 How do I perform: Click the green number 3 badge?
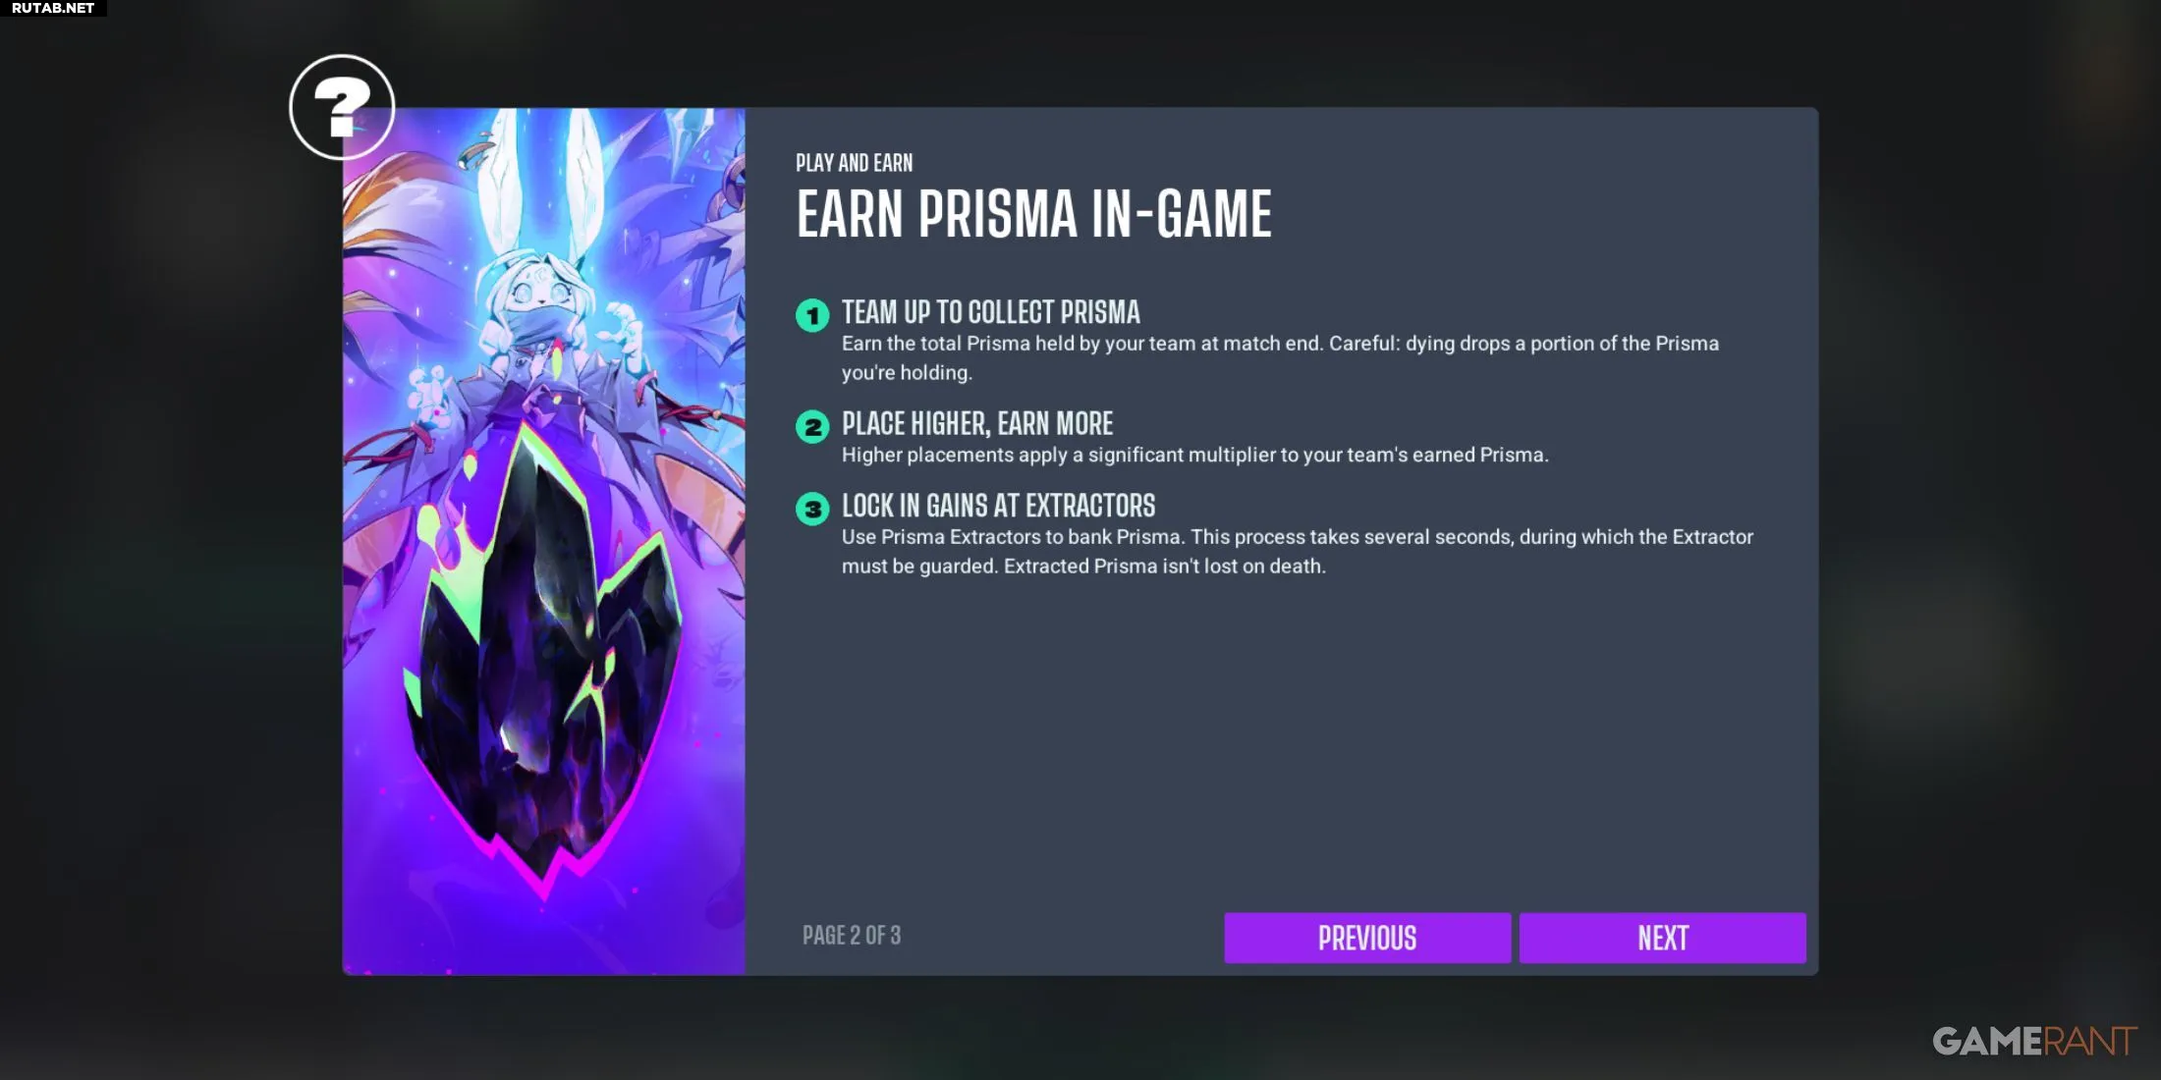click(812, 509)
